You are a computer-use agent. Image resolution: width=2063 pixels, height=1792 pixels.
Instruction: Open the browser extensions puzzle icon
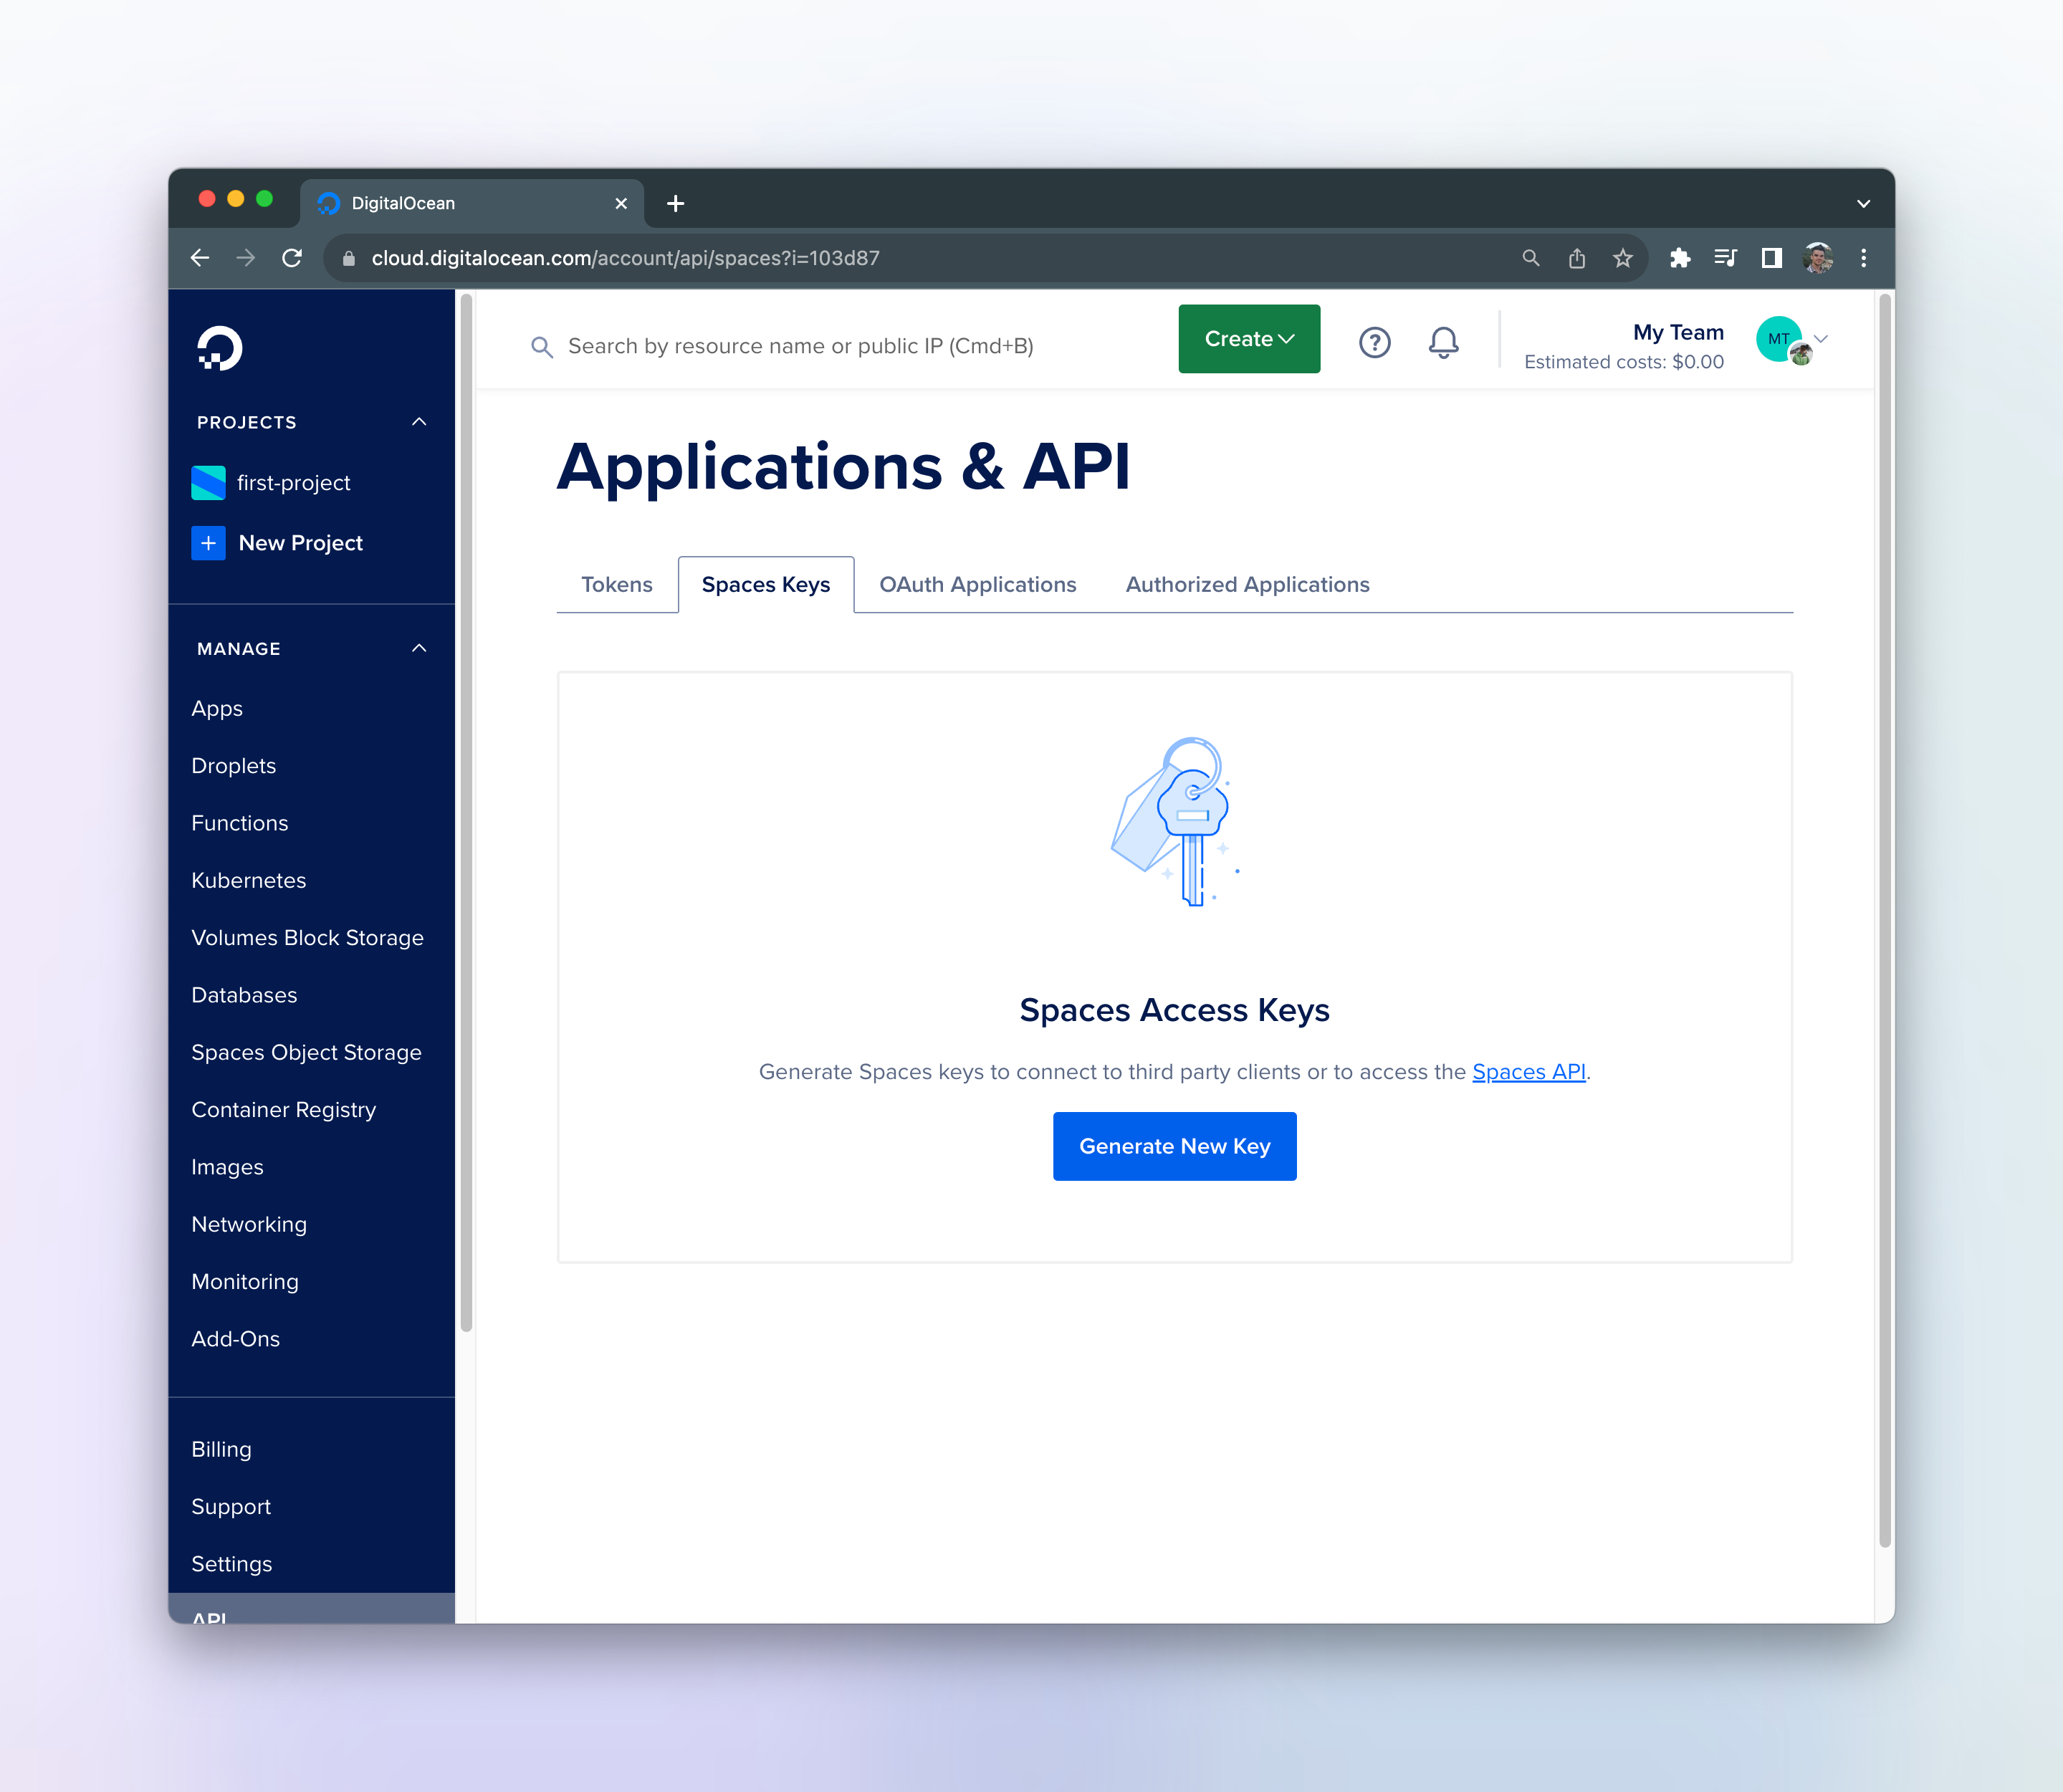tap(1679, 258)
